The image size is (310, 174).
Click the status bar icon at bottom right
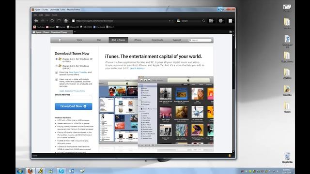[x=230, y=156]
